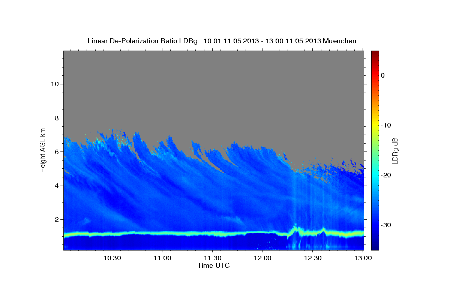Select the '10:30' time axis label
The image size is (450, 300).
[x=112, y=258]
